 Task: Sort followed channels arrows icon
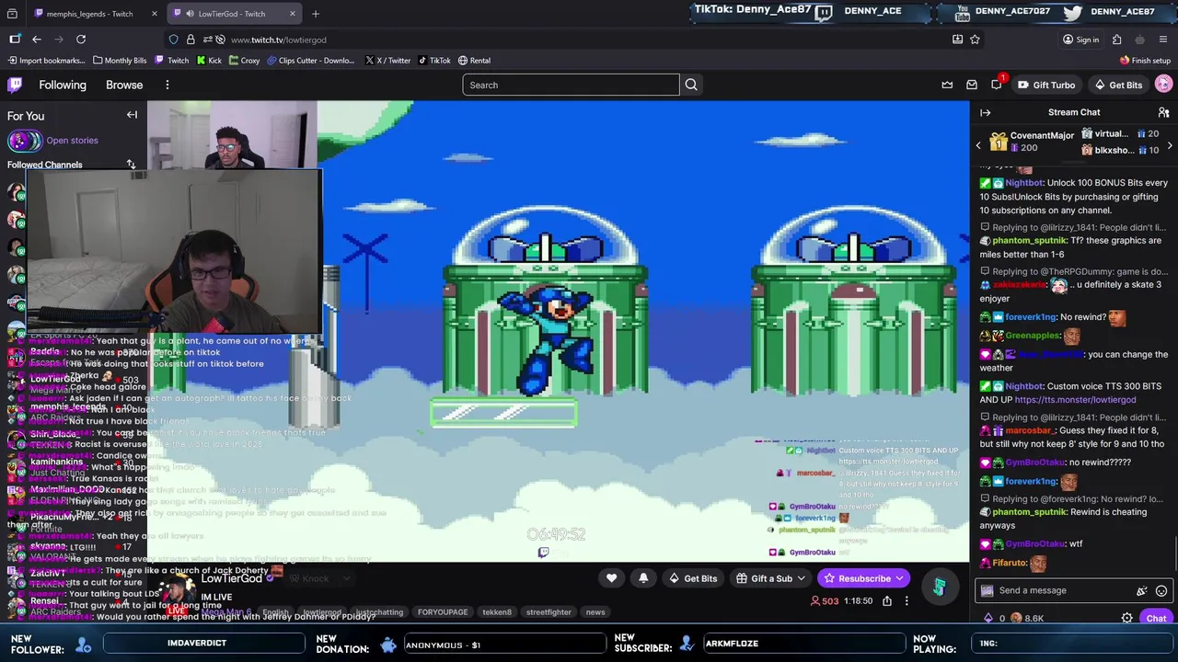pyautogui.click(x=131, y=165)
